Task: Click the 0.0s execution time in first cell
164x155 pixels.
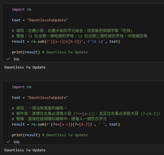Action: pos(17,59)
